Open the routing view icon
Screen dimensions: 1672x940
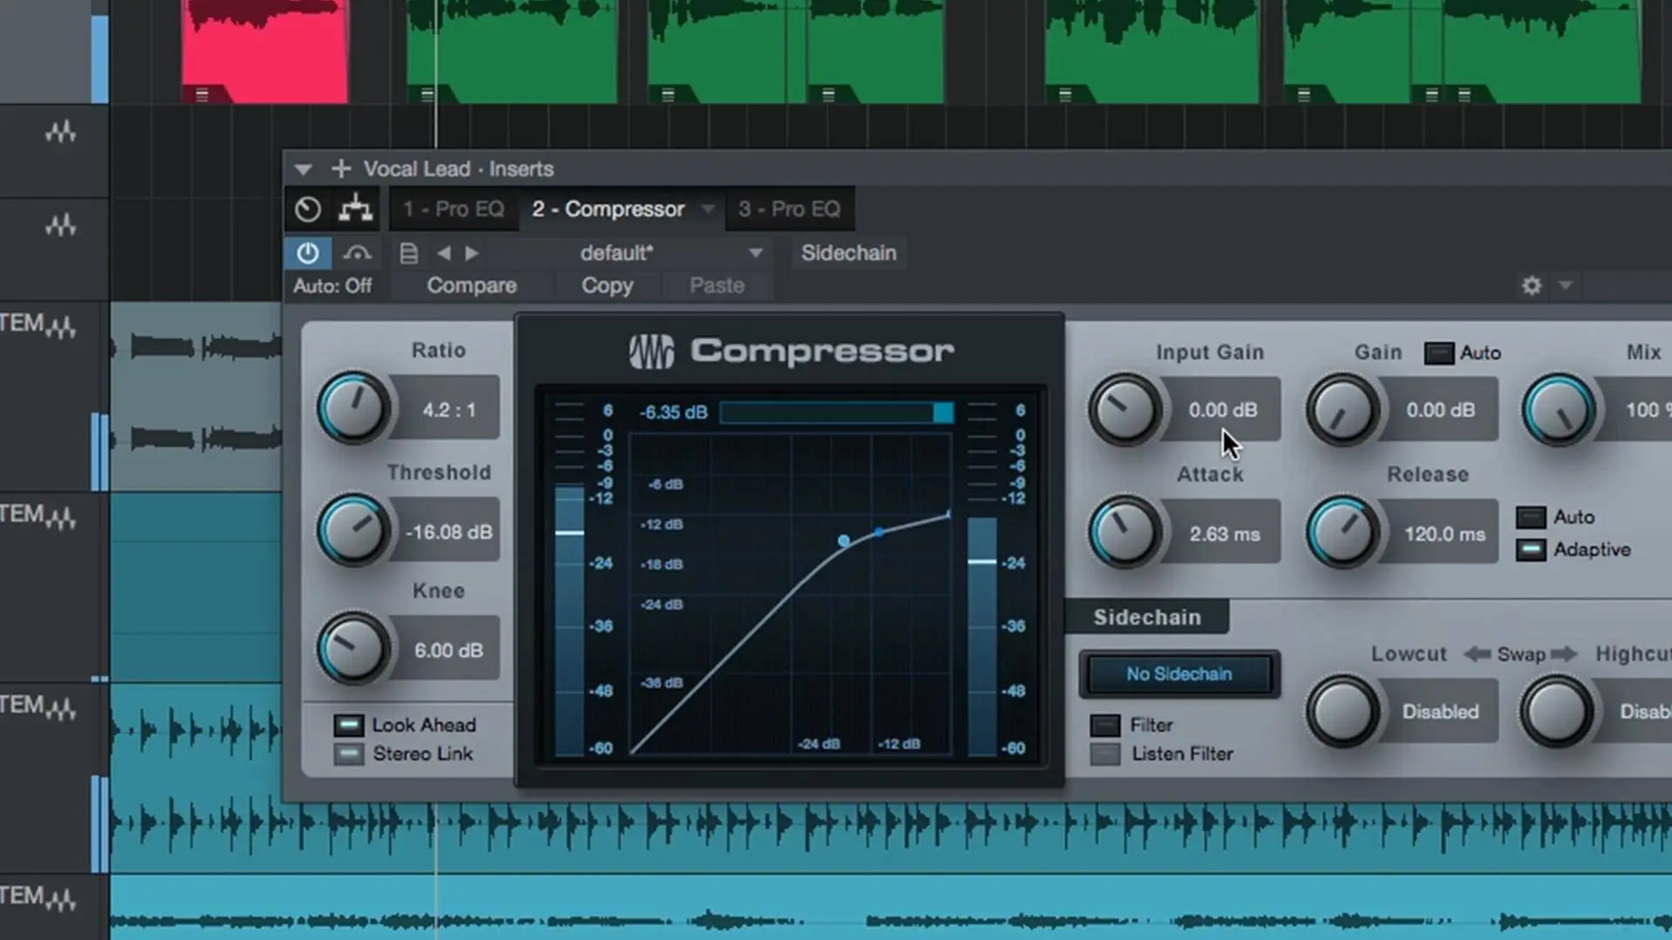pos(355,209)
